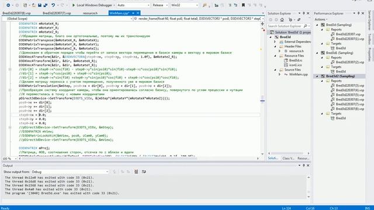Click the Solution Explorer search magnifier icon
This screenshot has width=374, height=210.
305,26
